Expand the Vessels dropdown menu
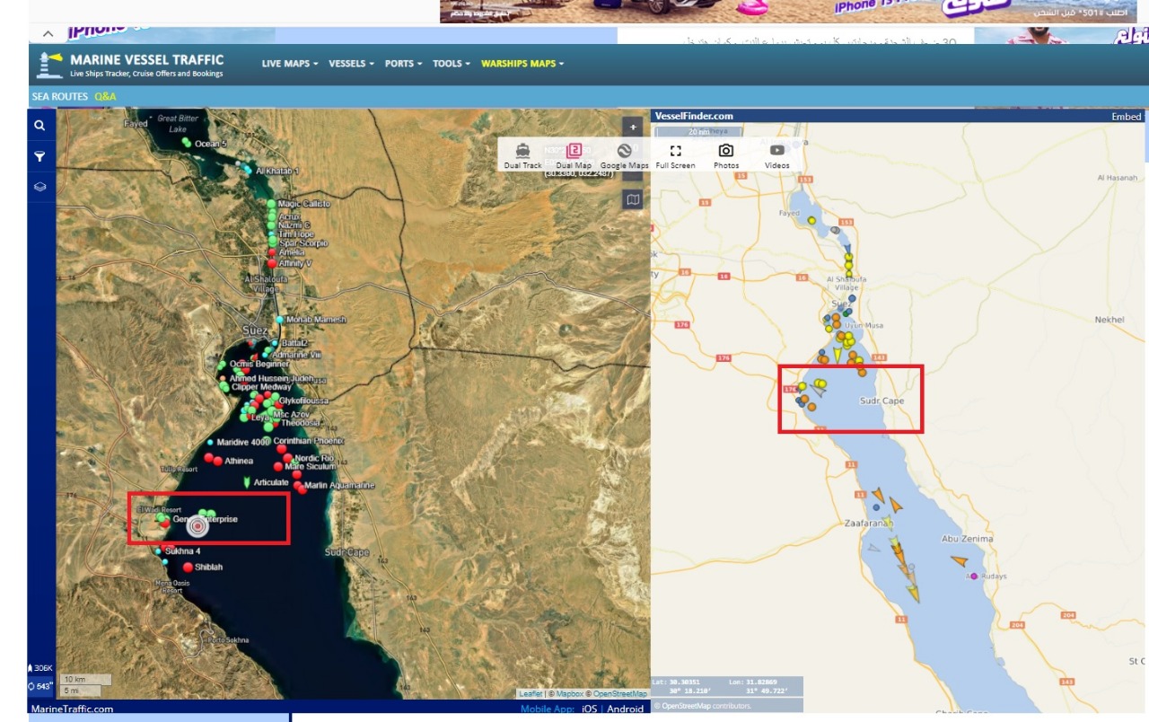 pyautogui.click(x=351, y=64)
